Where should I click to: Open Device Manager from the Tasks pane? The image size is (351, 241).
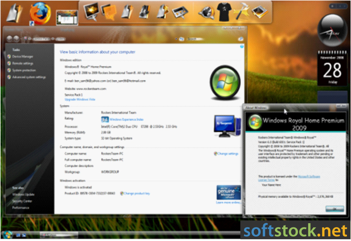click(22, 57)
